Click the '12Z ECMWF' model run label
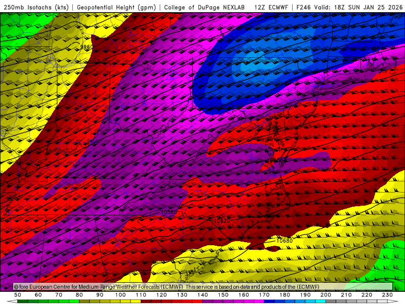Image resolution: width=405 pixels, height=304 pixels. 271,8
